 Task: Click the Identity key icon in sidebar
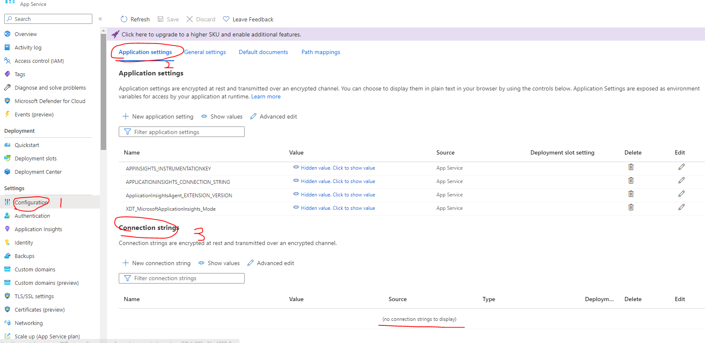[x=7, y=242]
